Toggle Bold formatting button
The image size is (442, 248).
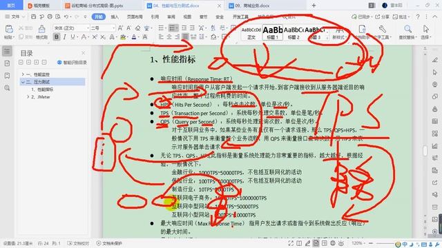(57, 37)
